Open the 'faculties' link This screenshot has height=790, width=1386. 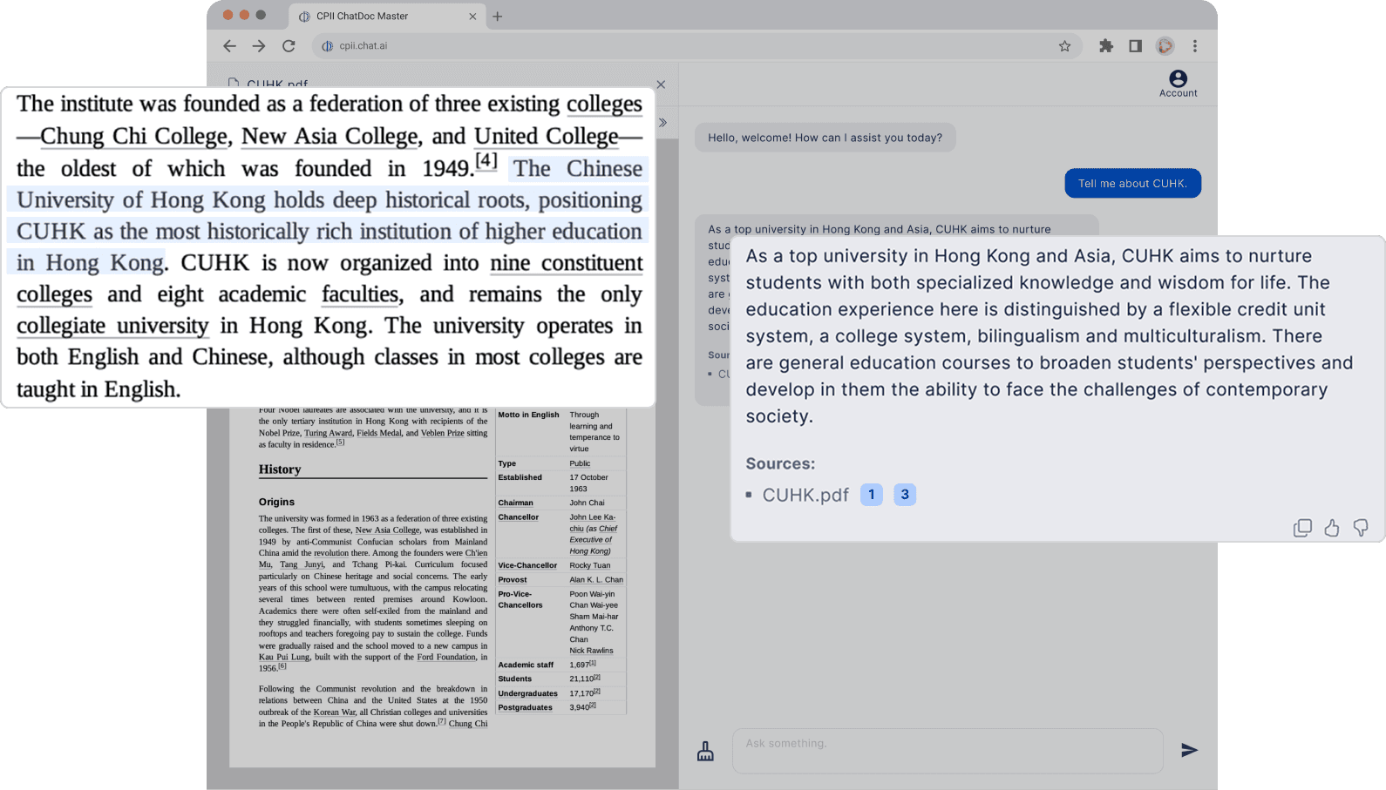360,294
